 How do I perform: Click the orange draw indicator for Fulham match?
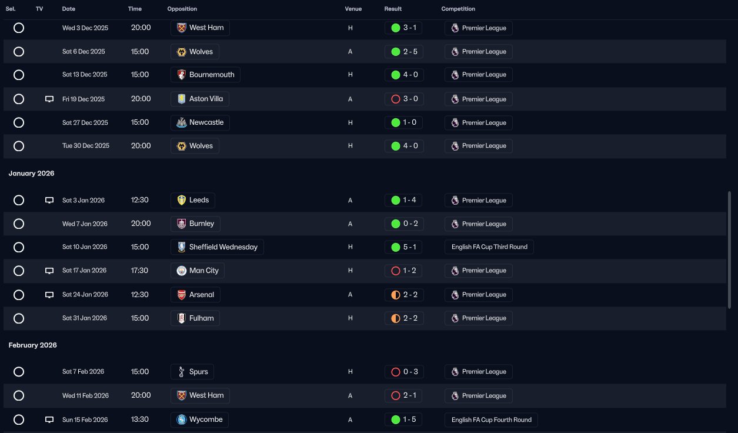coord(395,318)
